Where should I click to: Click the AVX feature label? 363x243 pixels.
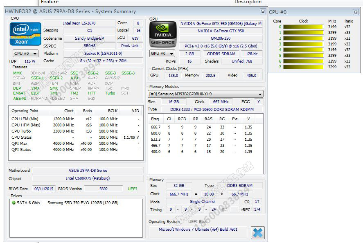coord(74,78)
